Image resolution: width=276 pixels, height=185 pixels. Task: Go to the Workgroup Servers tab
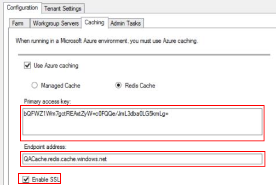point(56,23)
